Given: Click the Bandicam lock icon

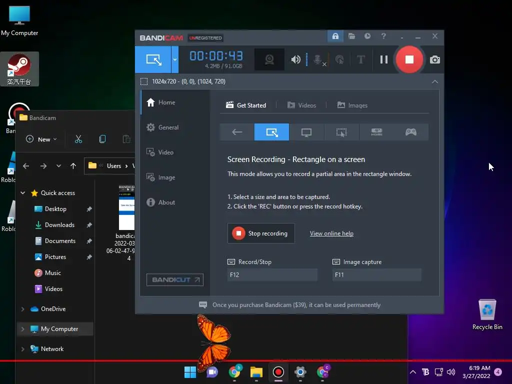Looking at the screenshot, I should click(x=335, y=36).
